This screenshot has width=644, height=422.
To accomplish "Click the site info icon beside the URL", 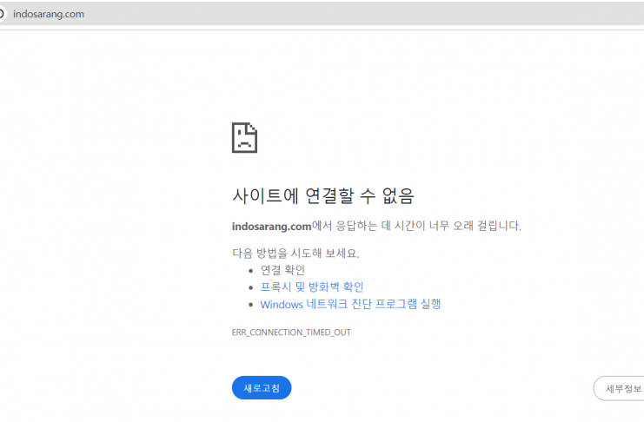I will [x=3, y=13].
